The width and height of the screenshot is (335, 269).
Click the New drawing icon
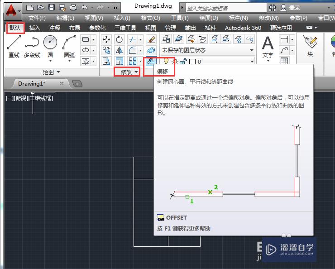pos(30,8)
